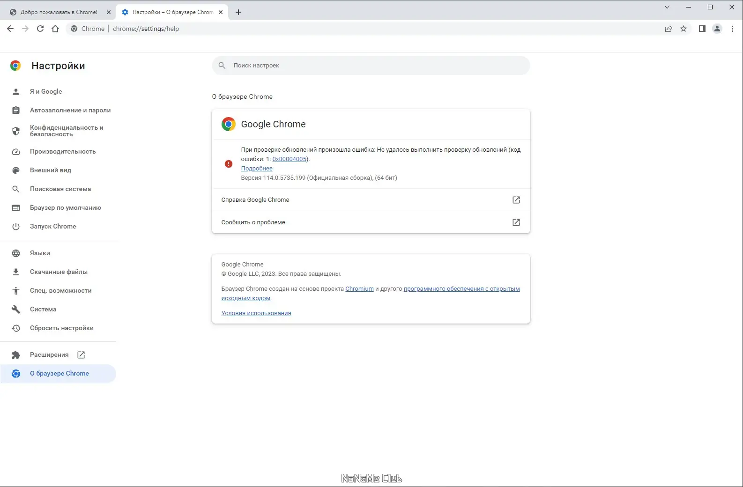The image size is (743, 487).
Task: Open 'Автозаполнение и пароли' section
Action: coord(59,110)
